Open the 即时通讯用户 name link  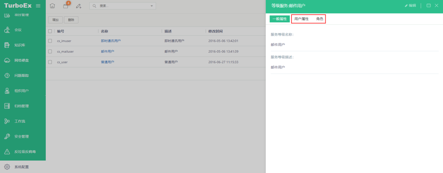[x=111, y=41]
